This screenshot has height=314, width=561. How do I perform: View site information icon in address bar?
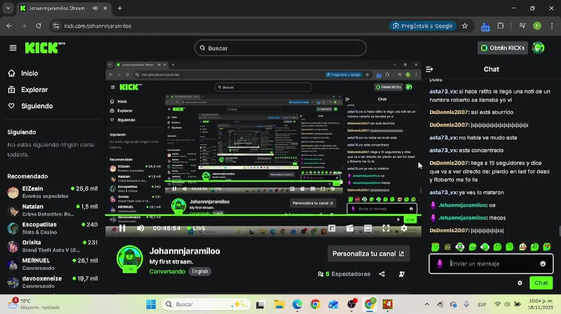(x=56, y=26)
